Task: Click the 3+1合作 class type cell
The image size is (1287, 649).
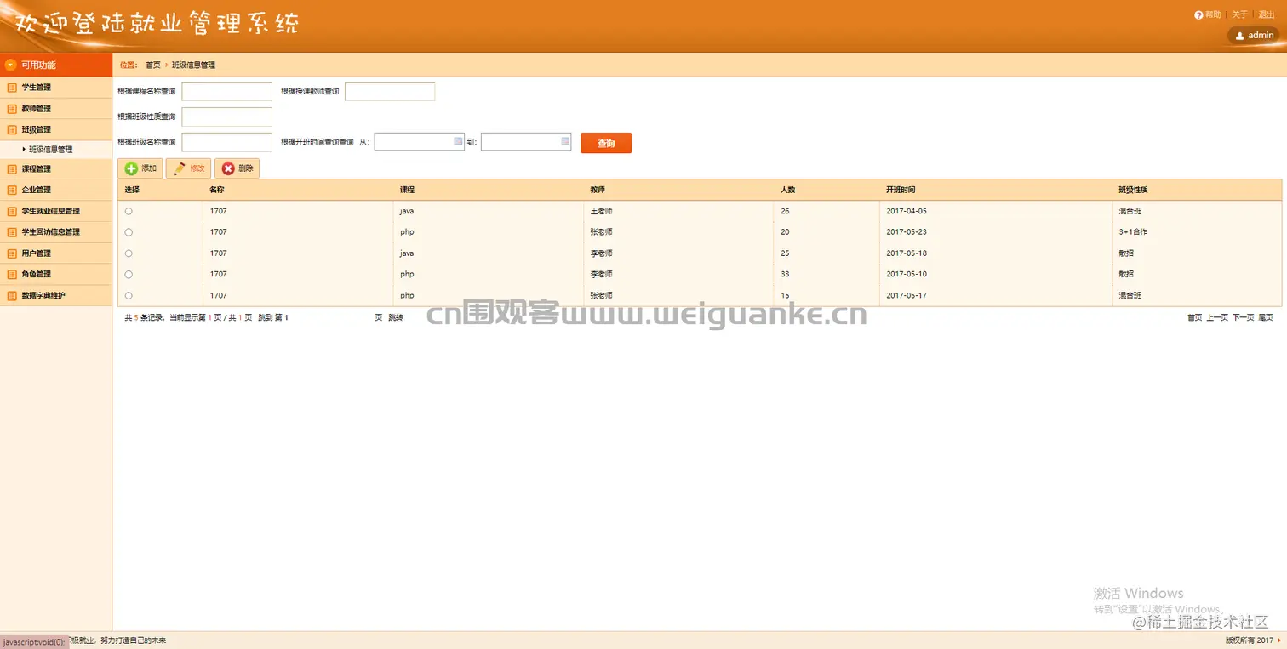Action: 1134,232
